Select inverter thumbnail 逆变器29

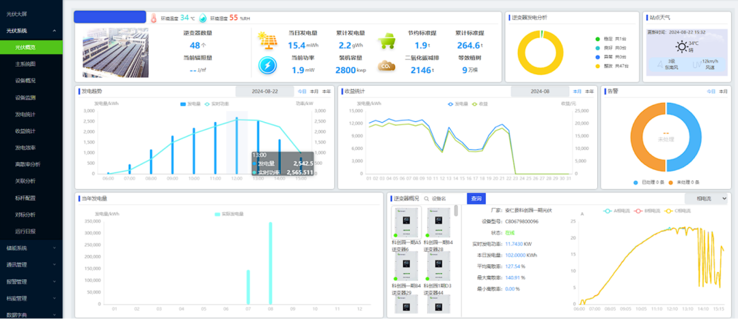pyautogui.click(x=407, y=266)
